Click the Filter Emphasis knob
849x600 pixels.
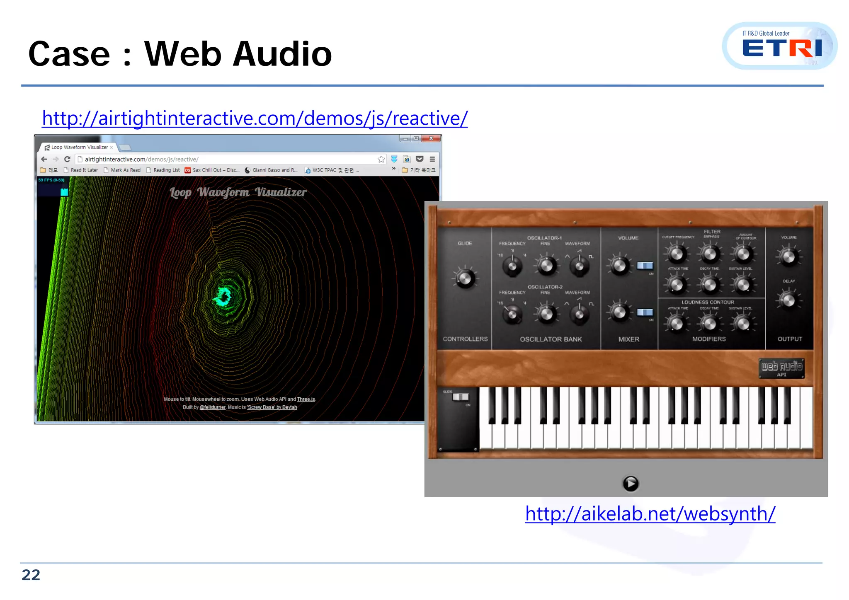coord(710,253)
